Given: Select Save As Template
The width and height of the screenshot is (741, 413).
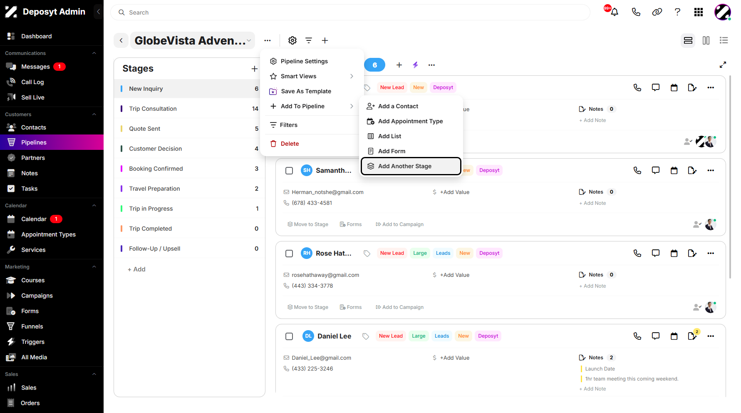Looking at the screenshot, I should click(311, 91).
